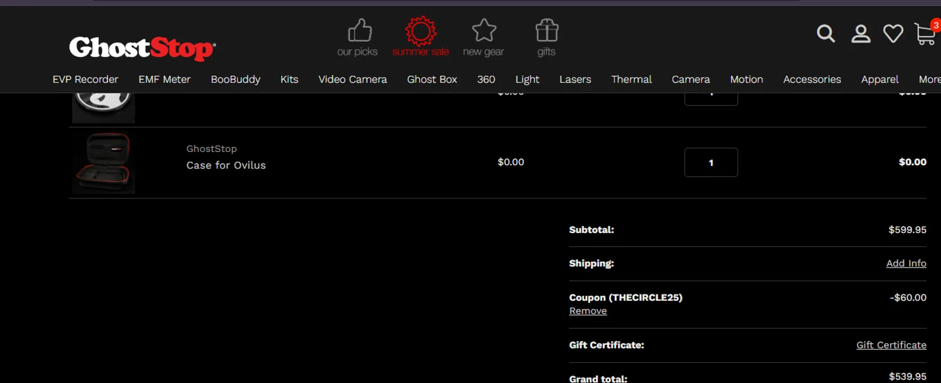Open the Motion category
The height and width of the screenshot is (383, 941).
[x=747, y=79]
